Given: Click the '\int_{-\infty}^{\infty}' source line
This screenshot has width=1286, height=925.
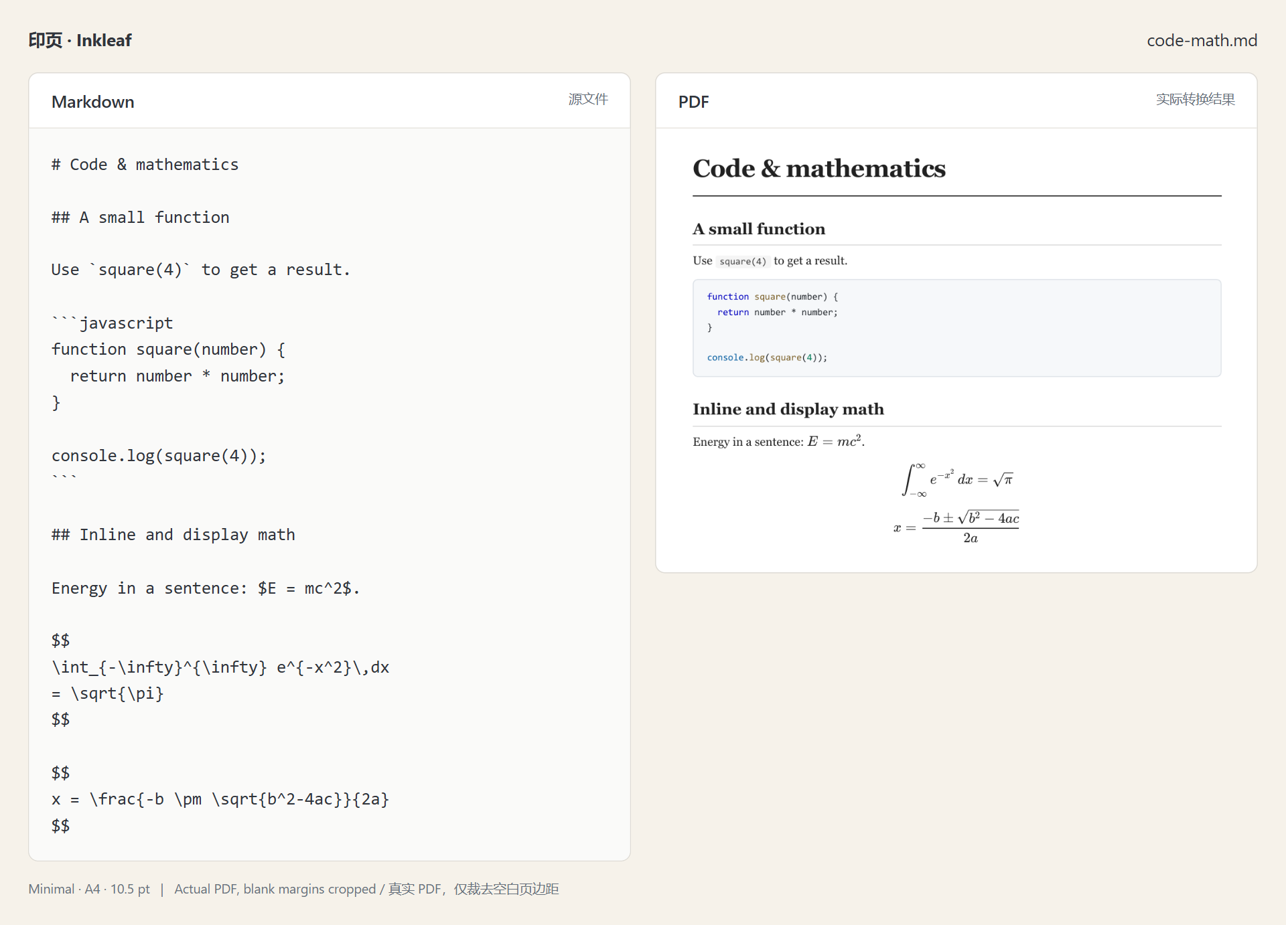Looking at the screenshot, I should pyautogui.click(x=220, y=667).
